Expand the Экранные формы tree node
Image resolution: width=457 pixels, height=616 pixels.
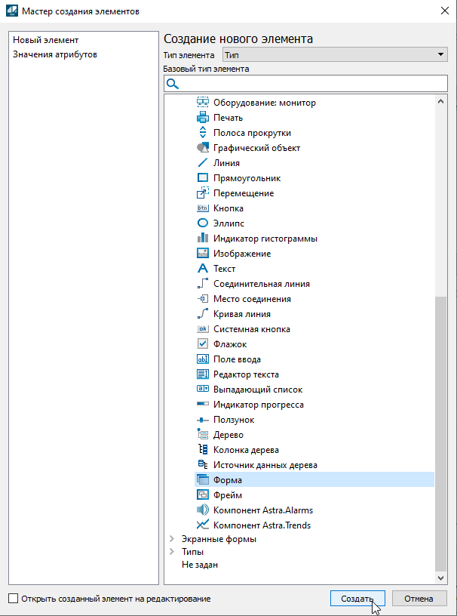[172, 539]
